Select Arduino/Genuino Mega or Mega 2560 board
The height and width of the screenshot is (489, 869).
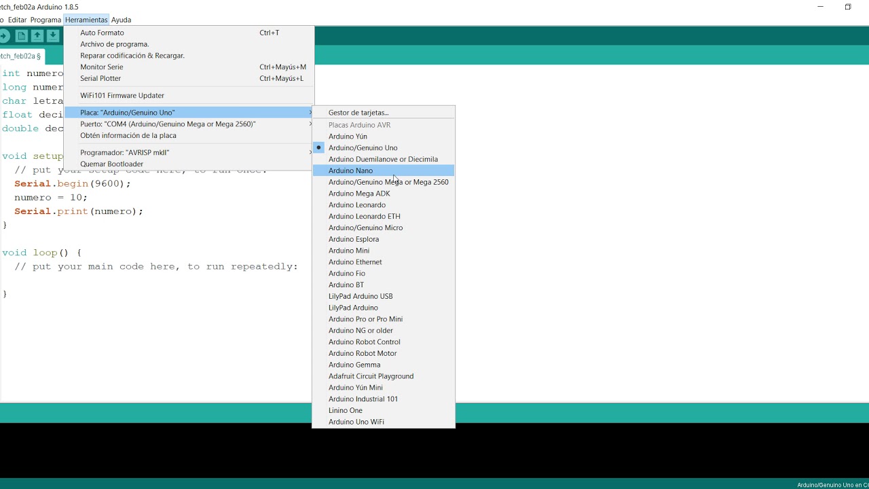(x=384, y=182)
